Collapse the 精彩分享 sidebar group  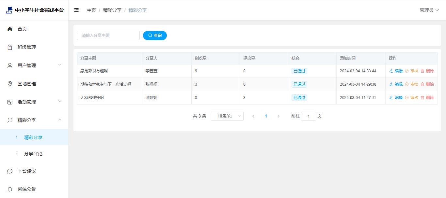pyautogui.click(x=34, y=120)
